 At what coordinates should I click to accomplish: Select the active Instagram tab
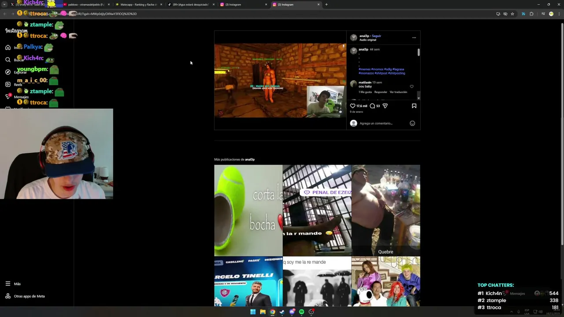pyautogui.click(x=295, y=4)
